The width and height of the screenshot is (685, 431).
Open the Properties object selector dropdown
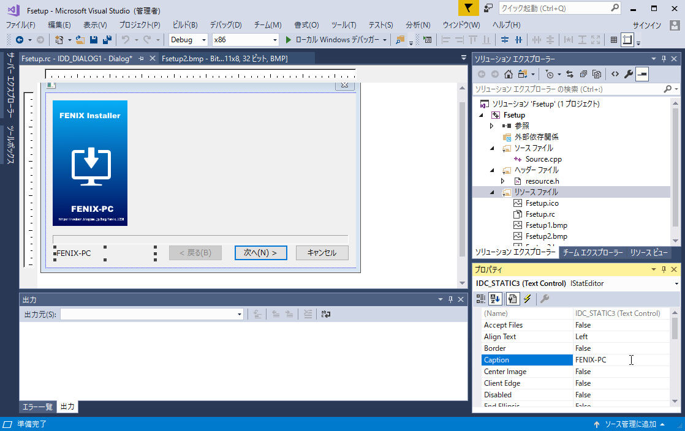click(676, 283)
